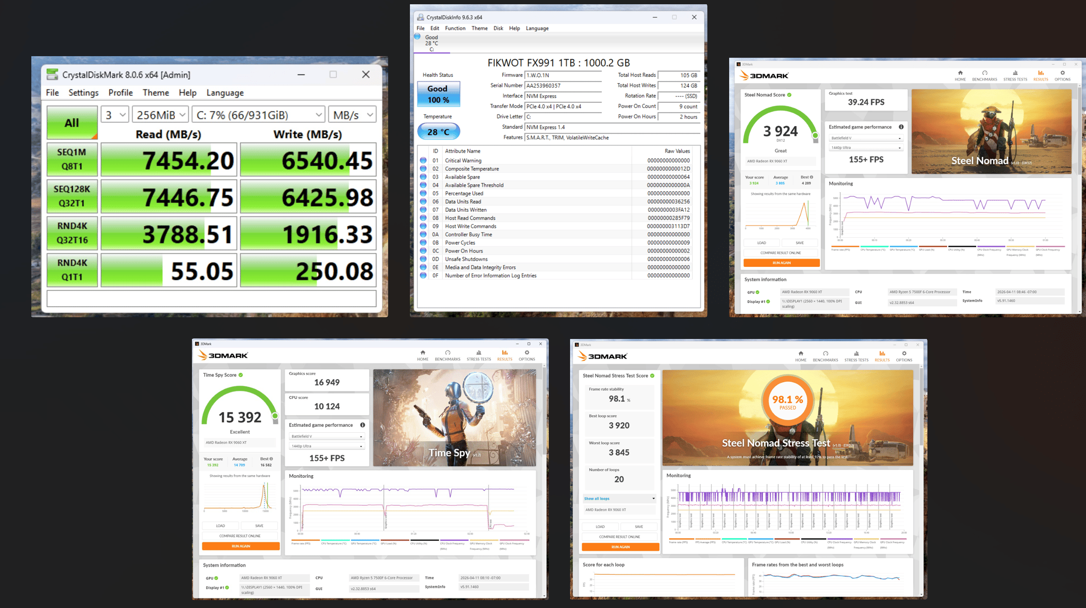This screenshot has height=608, width=1086.
Task: Click the Serial Number field AA253960357
Action: tap(563, 86)
